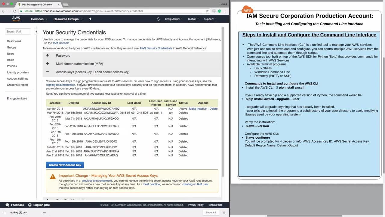Select Dashboard in the IAM sidebar
Image resolution: width=385 pixels, height=217 pixels.
[x=14, y=41]
